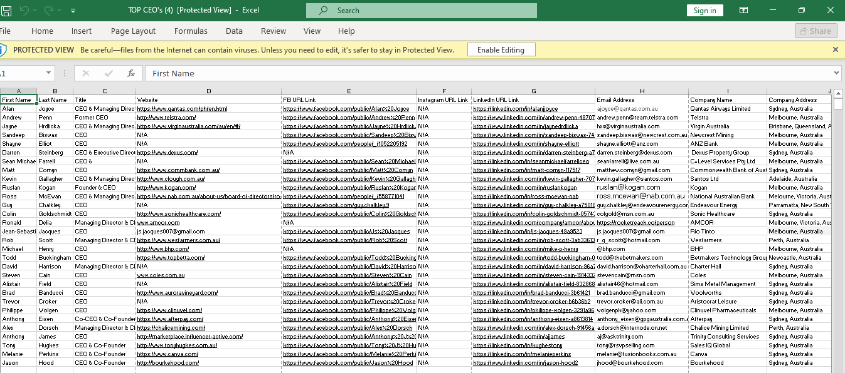The height and width of the screenshot is (373, 845).
Task: Select column H header
Action: tap(642, 91)
